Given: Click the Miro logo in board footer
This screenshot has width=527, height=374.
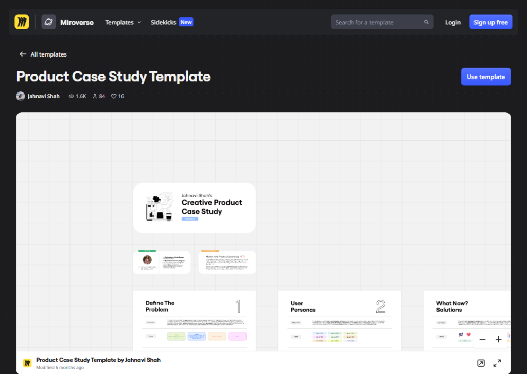Looking at the screenshot, I should click(x=27, y=363).
